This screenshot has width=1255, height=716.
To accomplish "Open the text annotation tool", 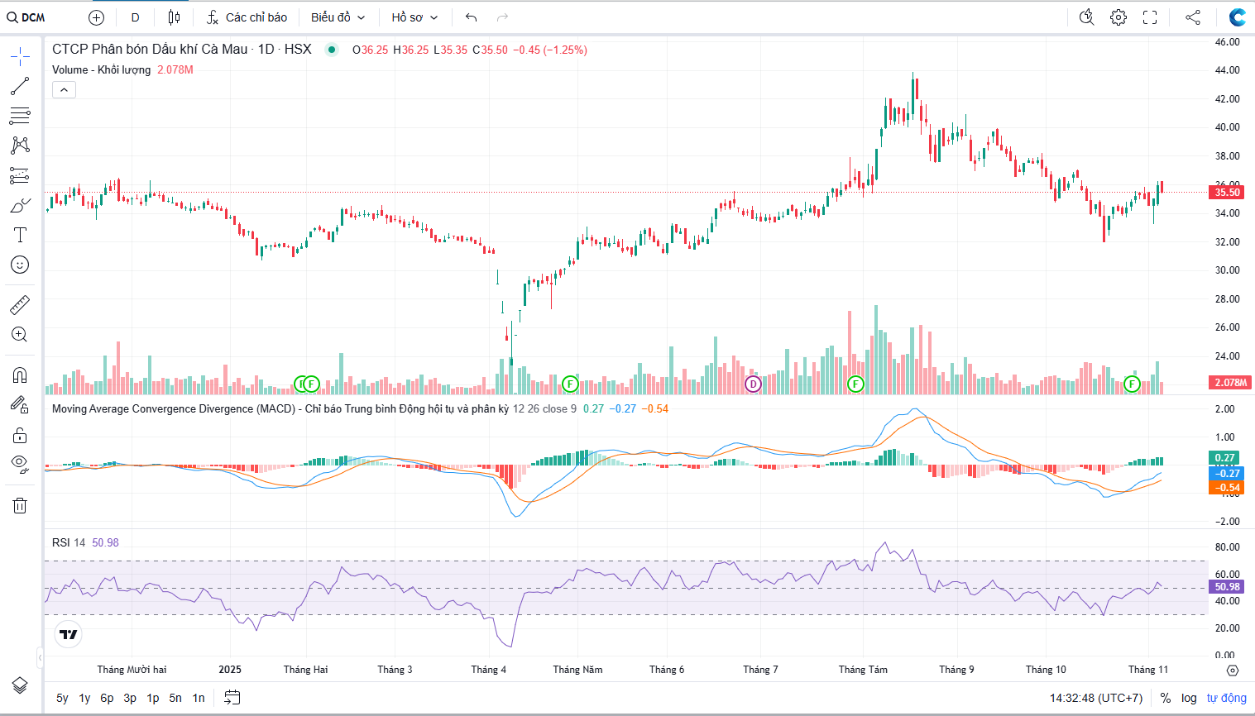I will tap(20, 235).
